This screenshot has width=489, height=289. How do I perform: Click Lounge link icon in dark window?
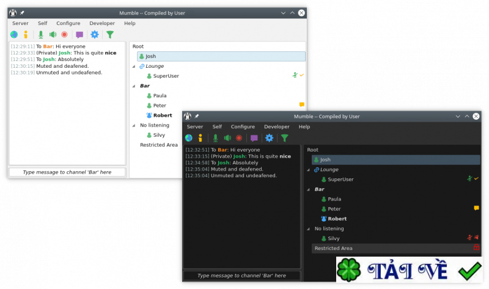tap(316, 170)
